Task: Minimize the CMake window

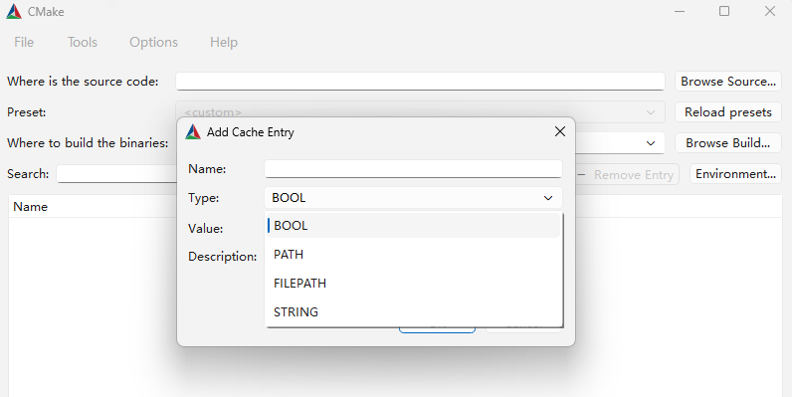Action: click(x=680, y=11)
